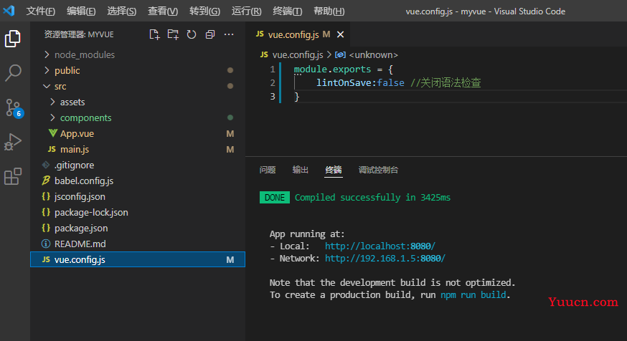Open the 查看(V) menu

[163, 11]
